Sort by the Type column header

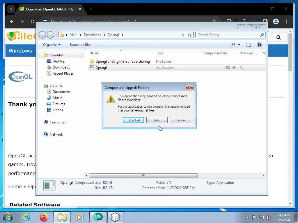160,53
